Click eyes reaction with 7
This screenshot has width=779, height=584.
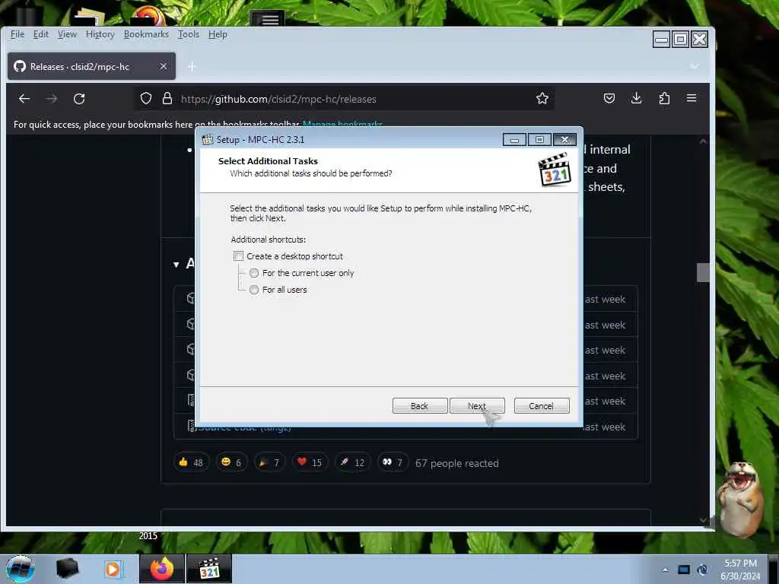pos(393,462)
